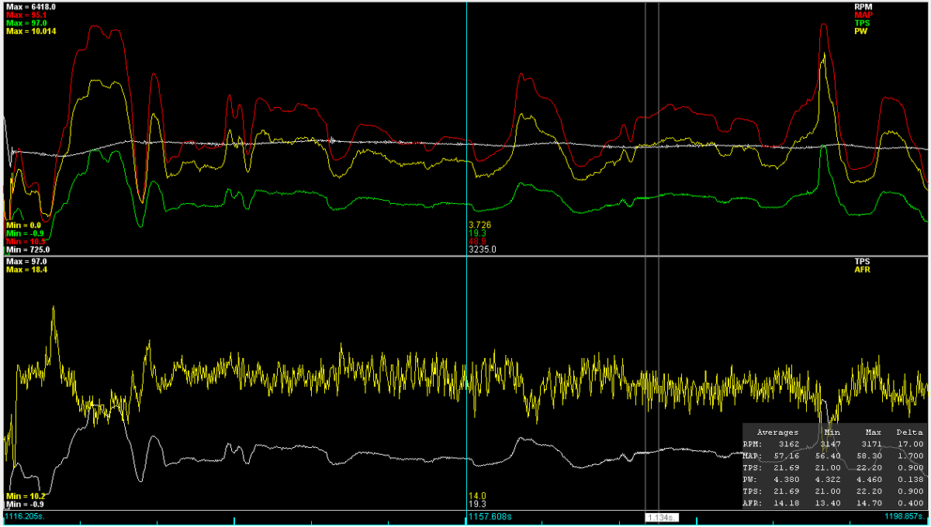Screen dimensions: 931x527
Task: Click the Max = 18.4 AFR readout
Action: pos(26,270)
